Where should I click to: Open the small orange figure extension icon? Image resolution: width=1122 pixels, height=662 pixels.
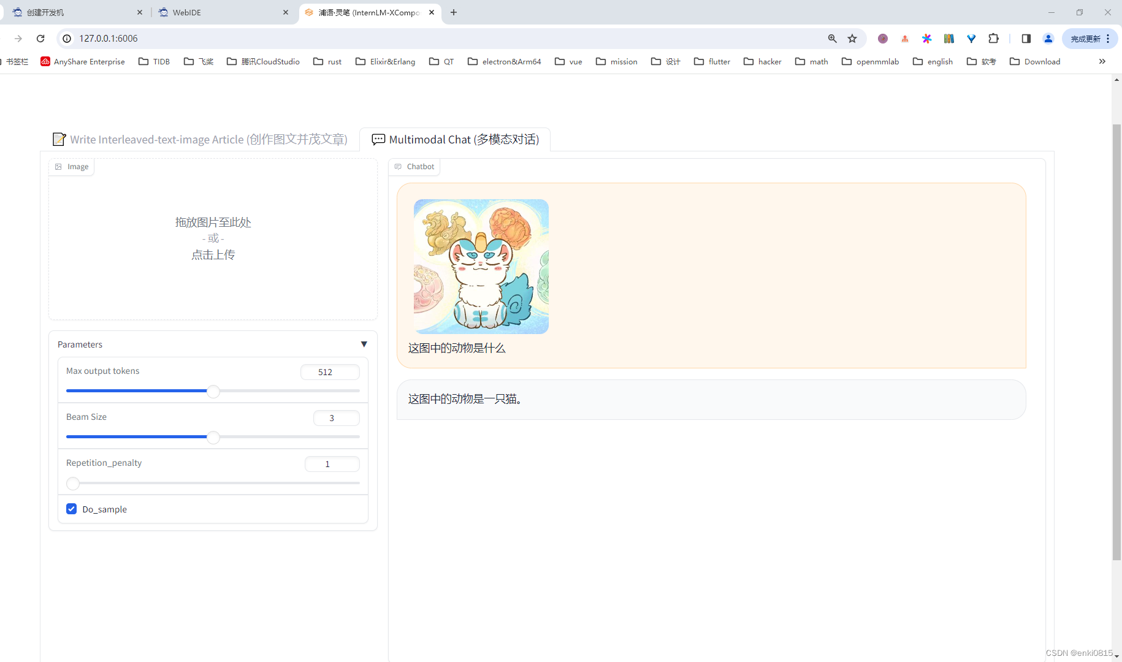[x=905, y=39]
